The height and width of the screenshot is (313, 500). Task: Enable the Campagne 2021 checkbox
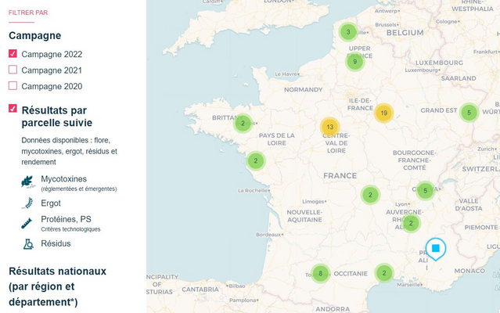coord(13,70)
